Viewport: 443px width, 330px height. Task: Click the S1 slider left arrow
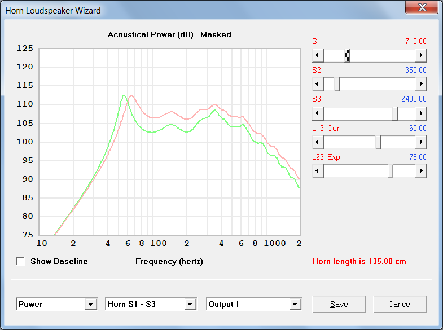point(318,55)
